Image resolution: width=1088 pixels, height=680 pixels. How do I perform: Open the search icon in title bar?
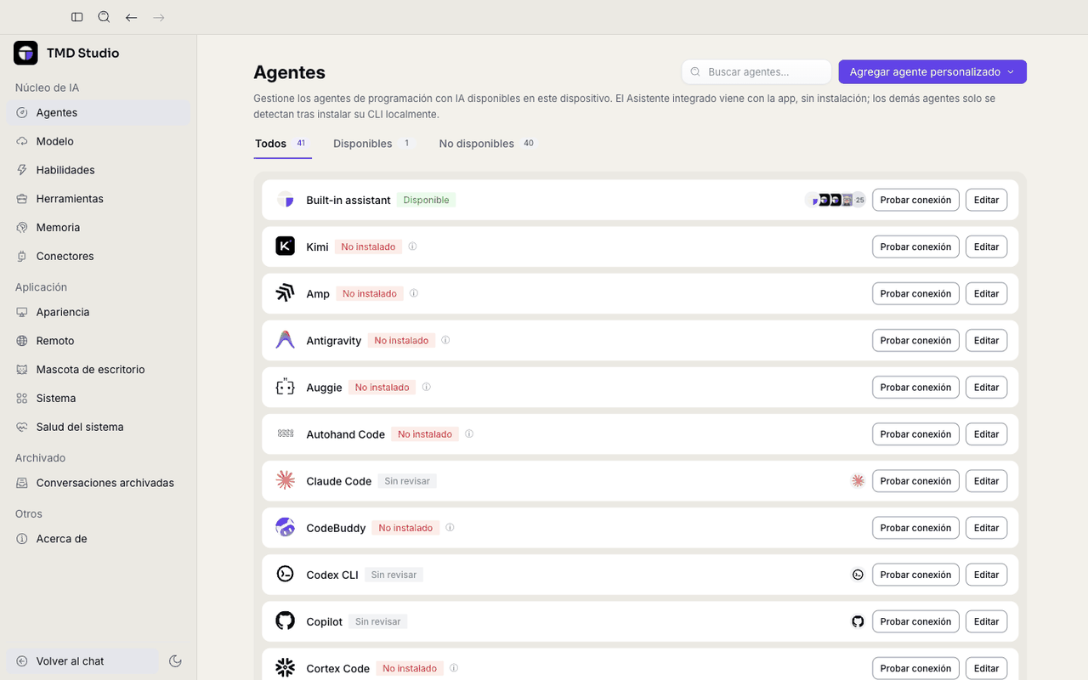[104, 17]
